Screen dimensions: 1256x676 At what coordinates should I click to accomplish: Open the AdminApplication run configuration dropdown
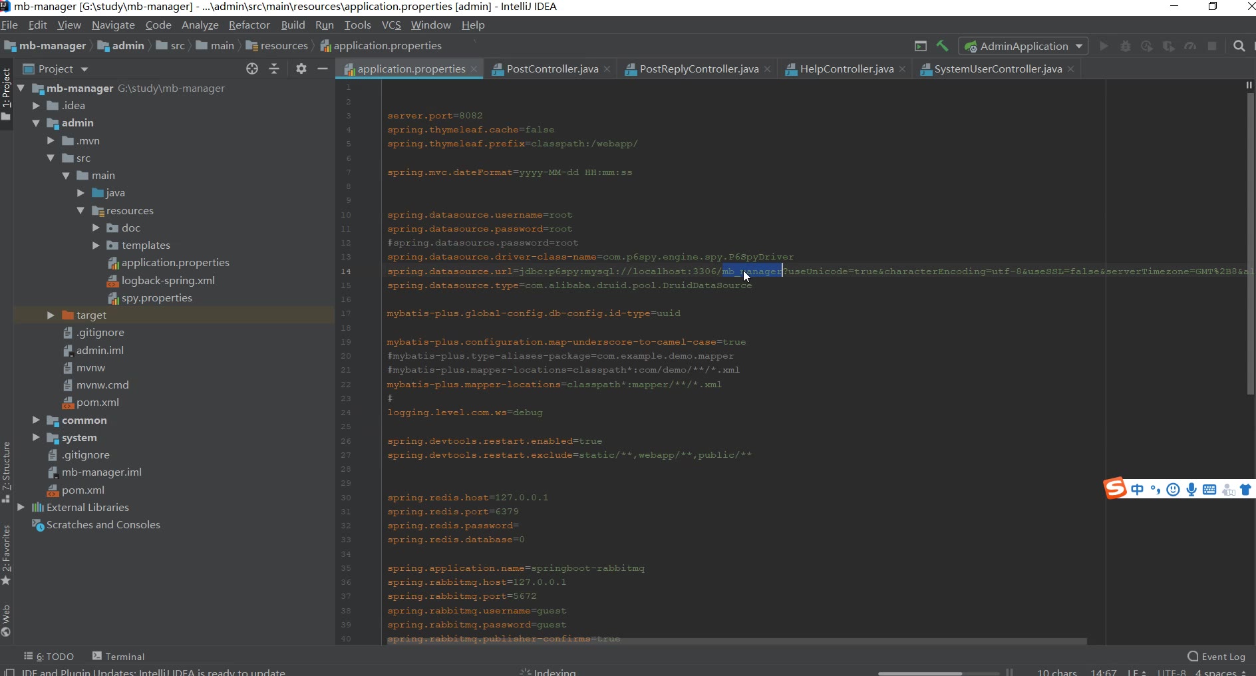click(x=1024, y=46)
